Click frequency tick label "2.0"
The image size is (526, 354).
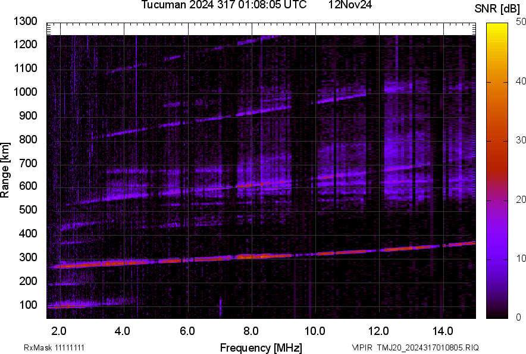click(59, 331)
